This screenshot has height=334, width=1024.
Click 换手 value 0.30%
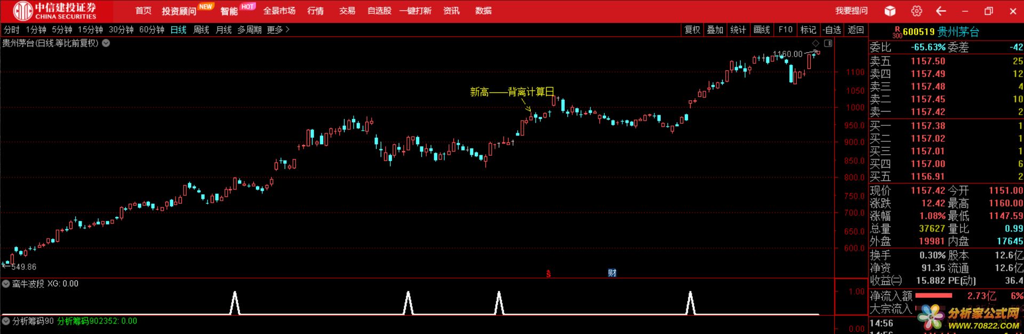pyautogui.click(x=932, y=255)
